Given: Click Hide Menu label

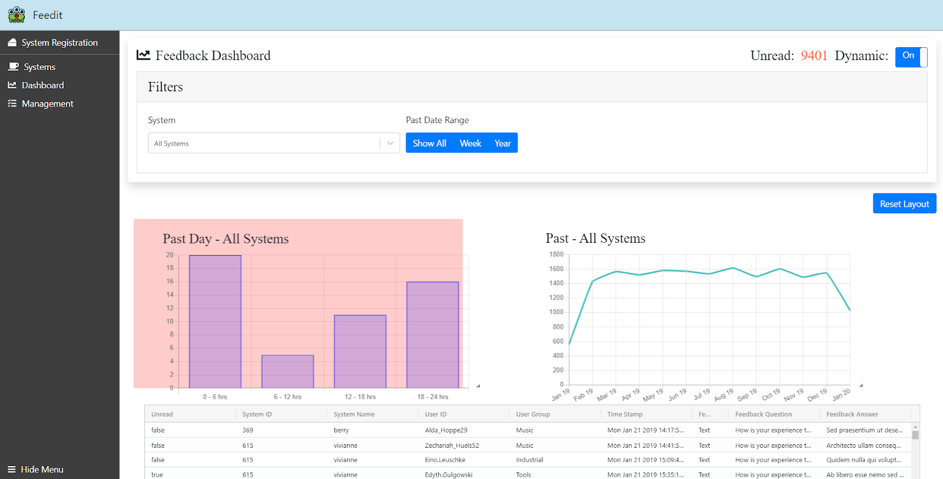Looking at the screenshot, I should 42,469.
